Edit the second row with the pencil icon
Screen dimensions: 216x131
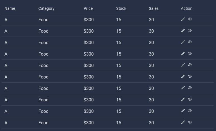(183, 30)
